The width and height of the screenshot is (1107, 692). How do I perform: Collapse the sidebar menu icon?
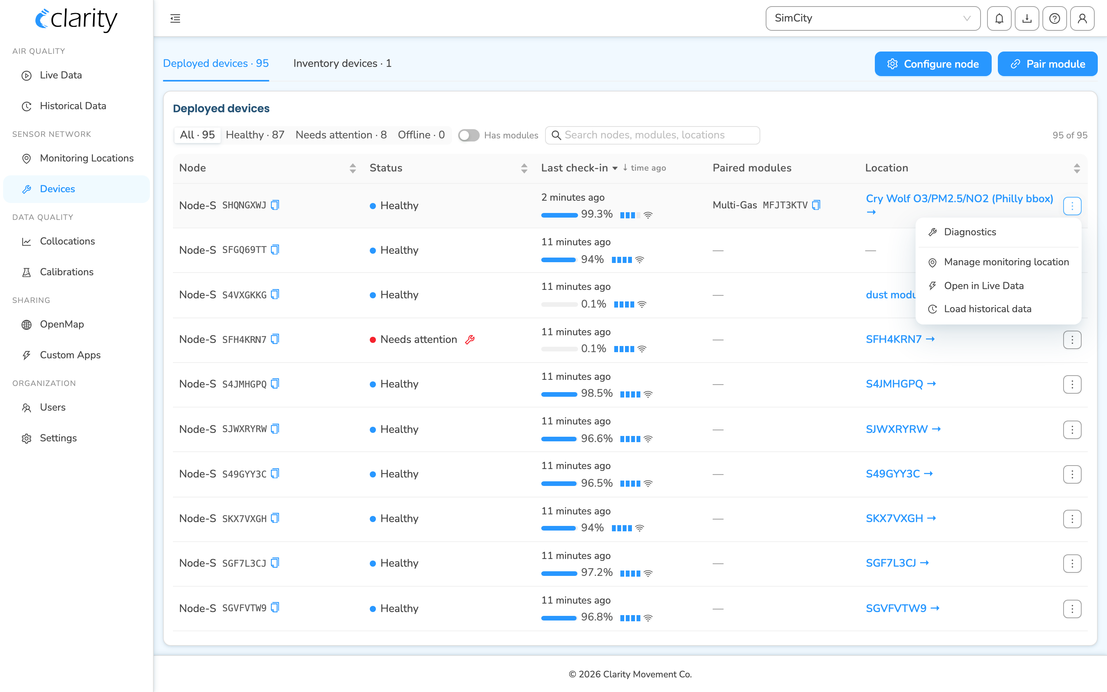[175, 18]
